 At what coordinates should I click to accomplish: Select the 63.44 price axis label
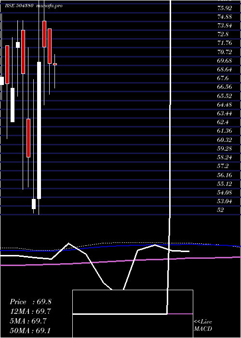click(x=225, y=113)
